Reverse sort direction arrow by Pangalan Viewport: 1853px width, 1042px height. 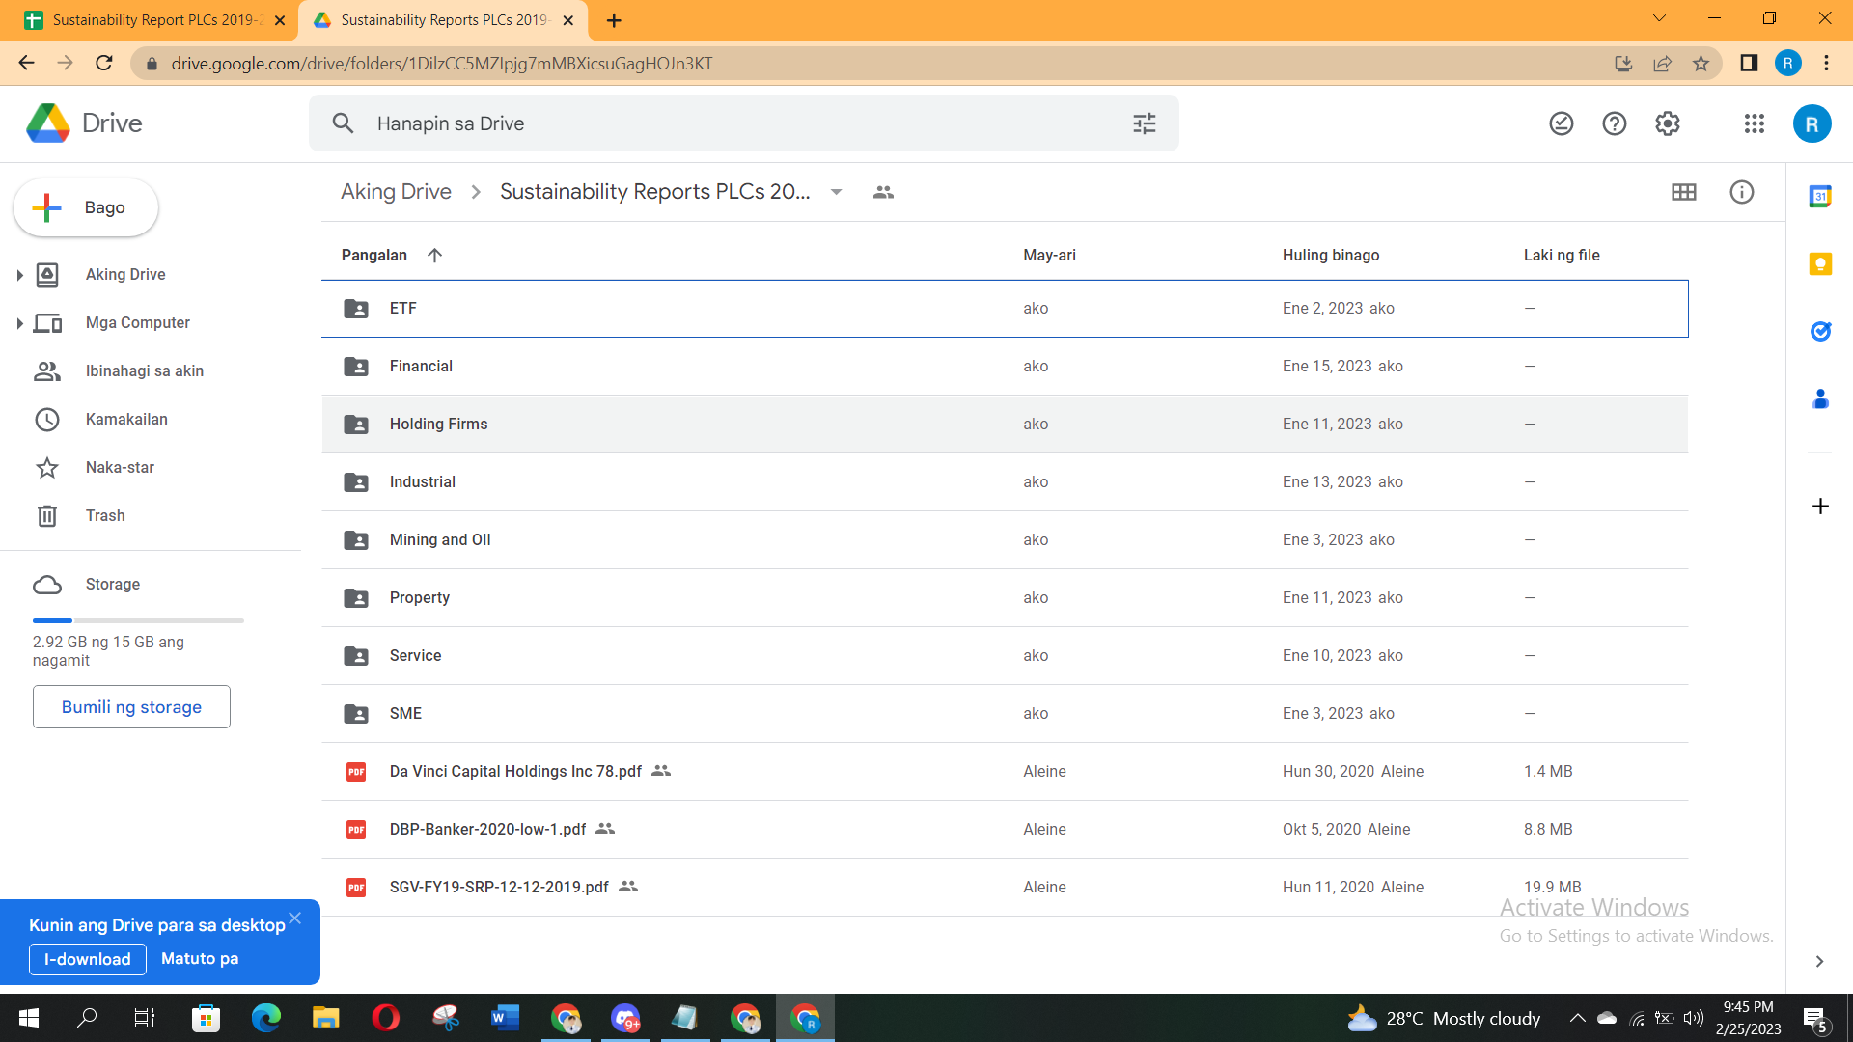(434, 255)
